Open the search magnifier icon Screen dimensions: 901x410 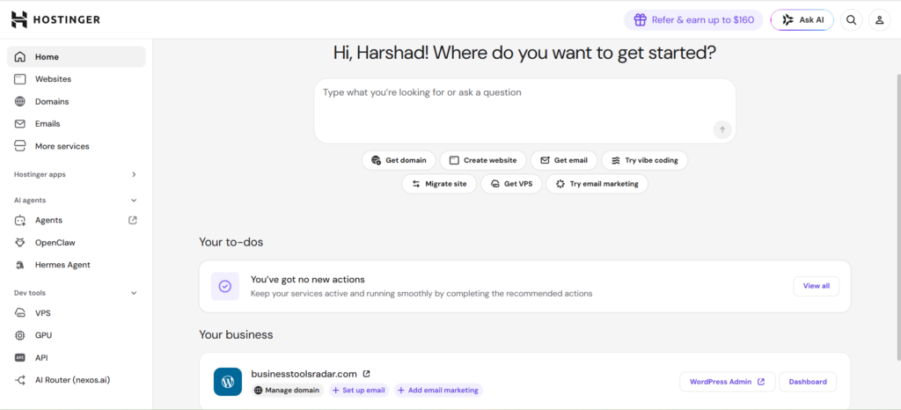click(x=852, y=20)
